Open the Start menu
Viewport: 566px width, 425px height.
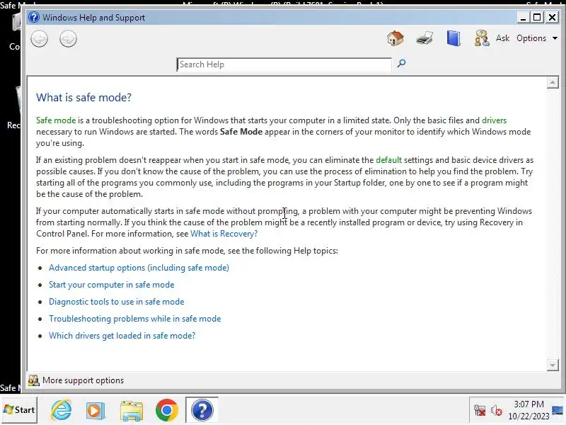point(19,410)
